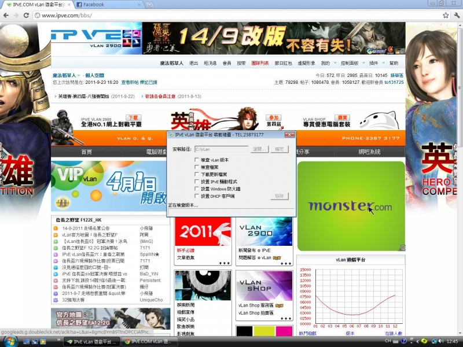463x347 pixels.
Task: Open the Windows Start orb
Action: 10,341
